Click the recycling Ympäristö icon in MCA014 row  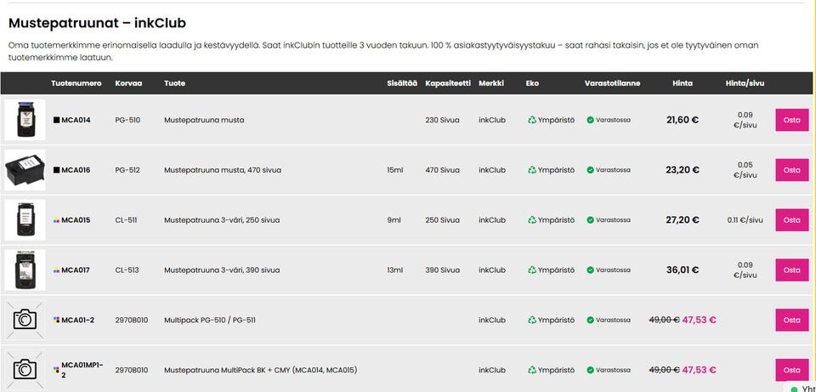click(532, 120)
